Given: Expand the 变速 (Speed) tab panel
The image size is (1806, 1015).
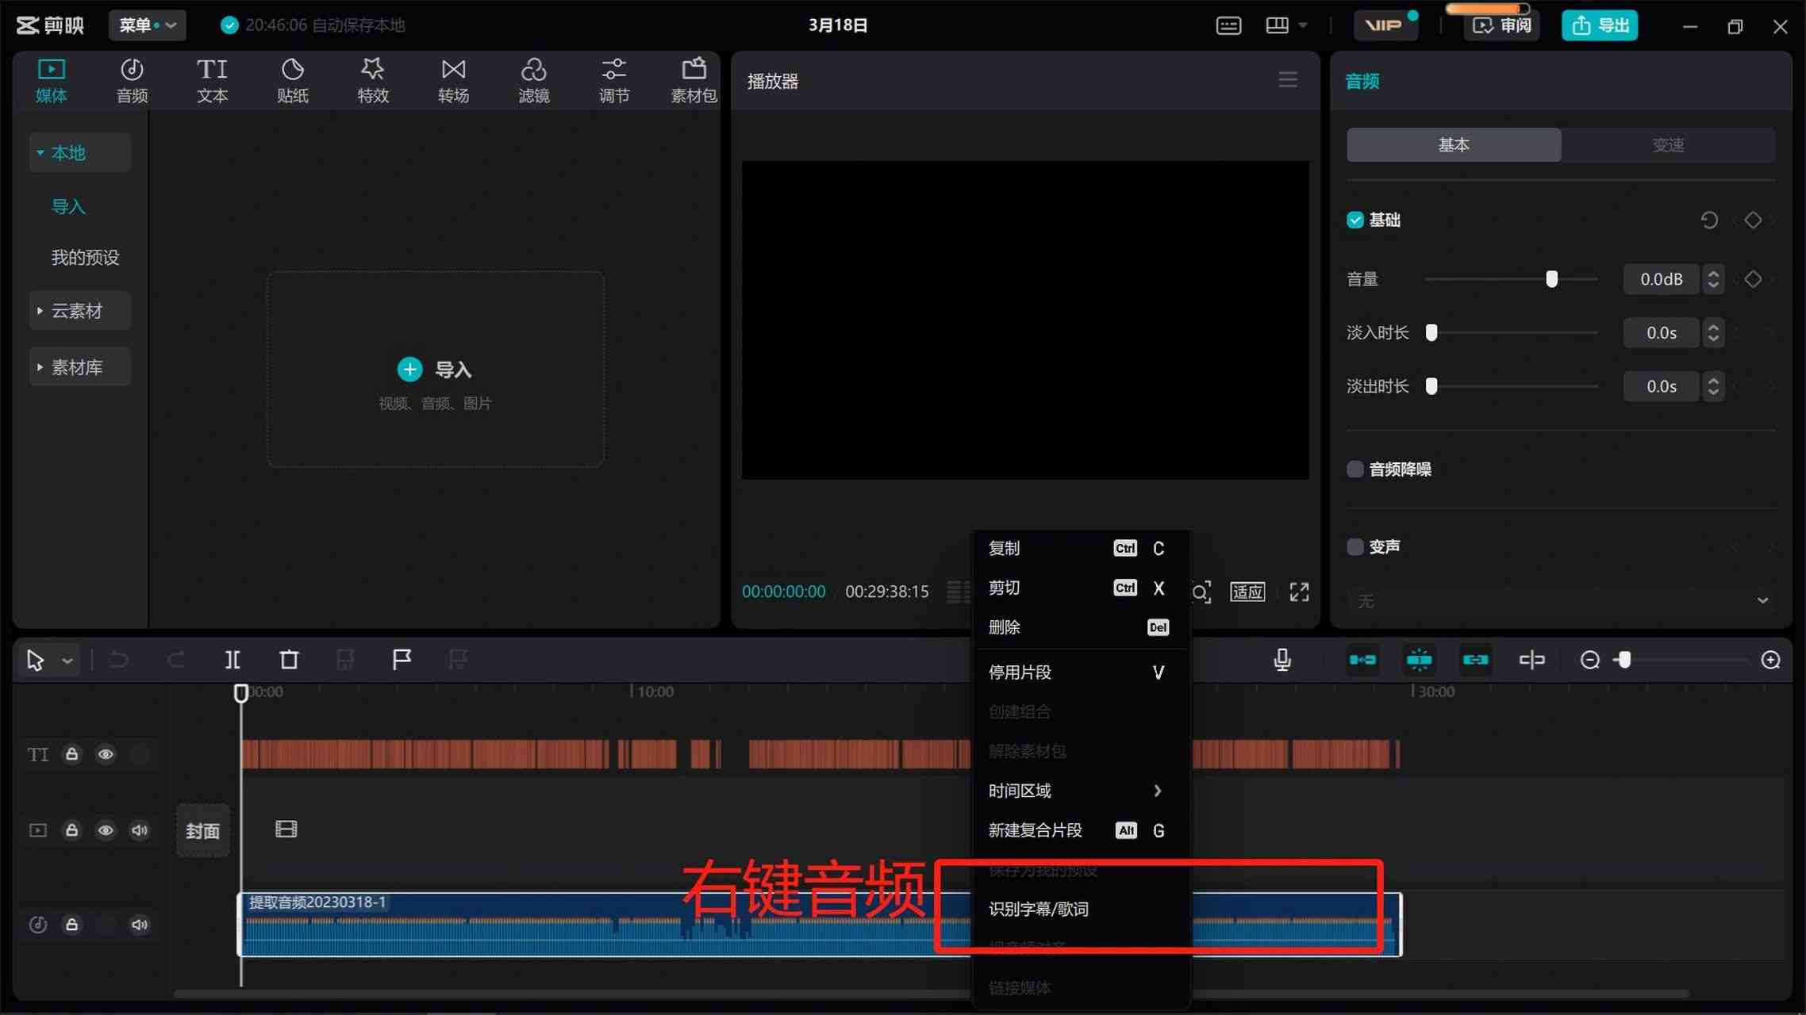Looking at the screenshot, I should (1666, 145).
